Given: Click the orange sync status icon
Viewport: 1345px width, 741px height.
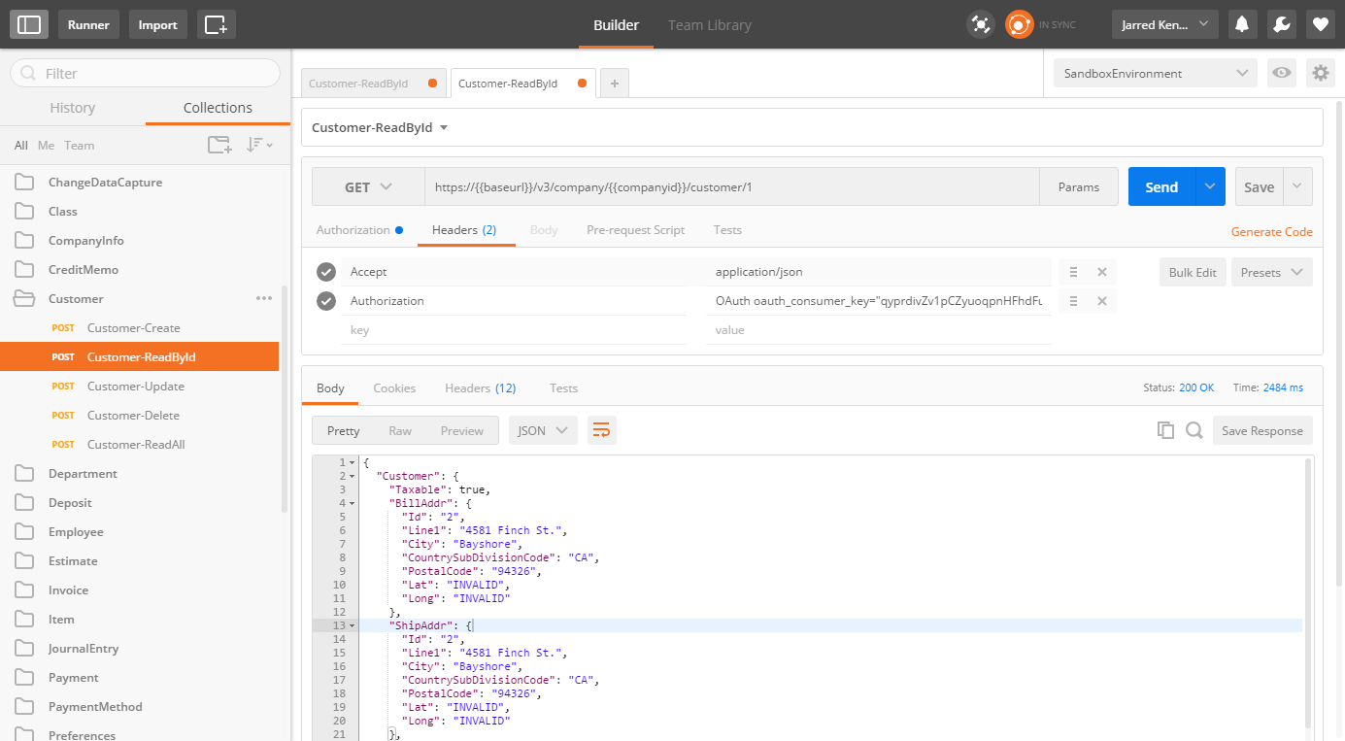Looking at the screenshot, I should tap(1019, 24).
